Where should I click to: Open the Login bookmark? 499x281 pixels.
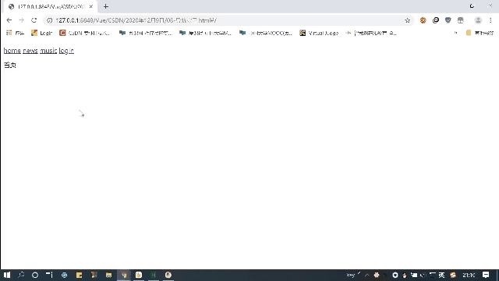pos(41,33)
